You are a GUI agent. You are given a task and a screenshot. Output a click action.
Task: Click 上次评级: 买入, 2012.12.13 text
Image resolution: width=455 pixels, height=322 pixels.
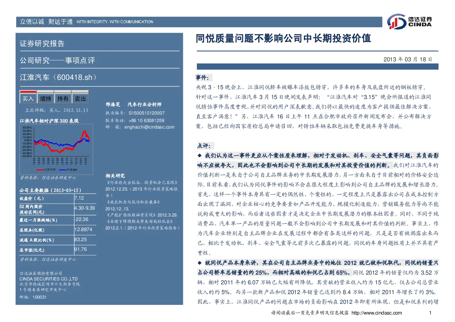click(x=56, y=110)
